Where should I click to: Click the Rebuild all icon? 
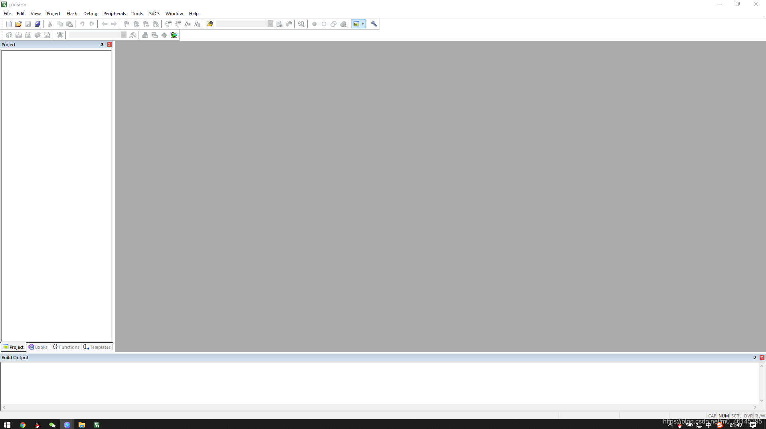pyautogui.click(x=28, y=35)
